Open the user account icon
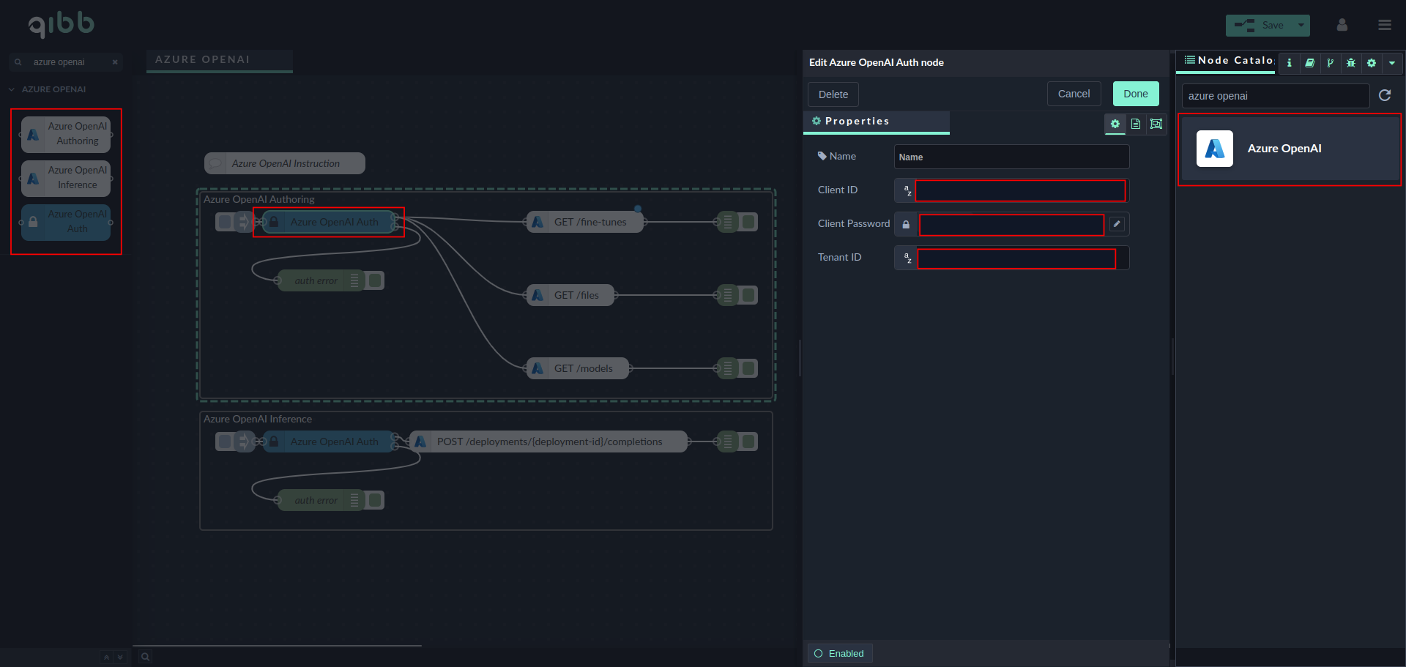 click(1342, 25)
